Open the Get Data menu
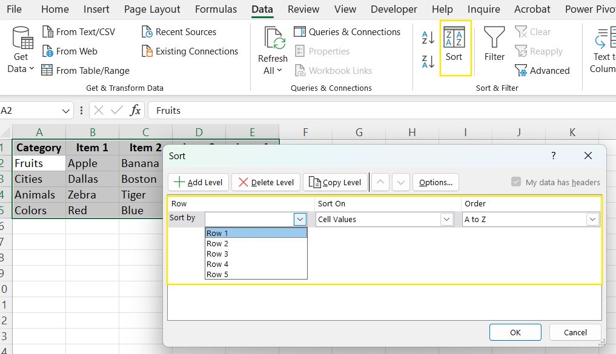The image size is (616, 354). click(21, 50)
